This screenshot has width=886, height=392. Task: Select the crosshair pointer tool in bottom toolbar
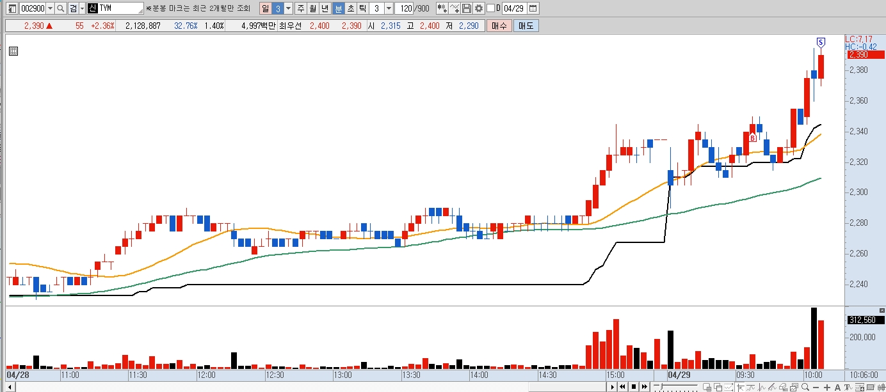point(740,386)
